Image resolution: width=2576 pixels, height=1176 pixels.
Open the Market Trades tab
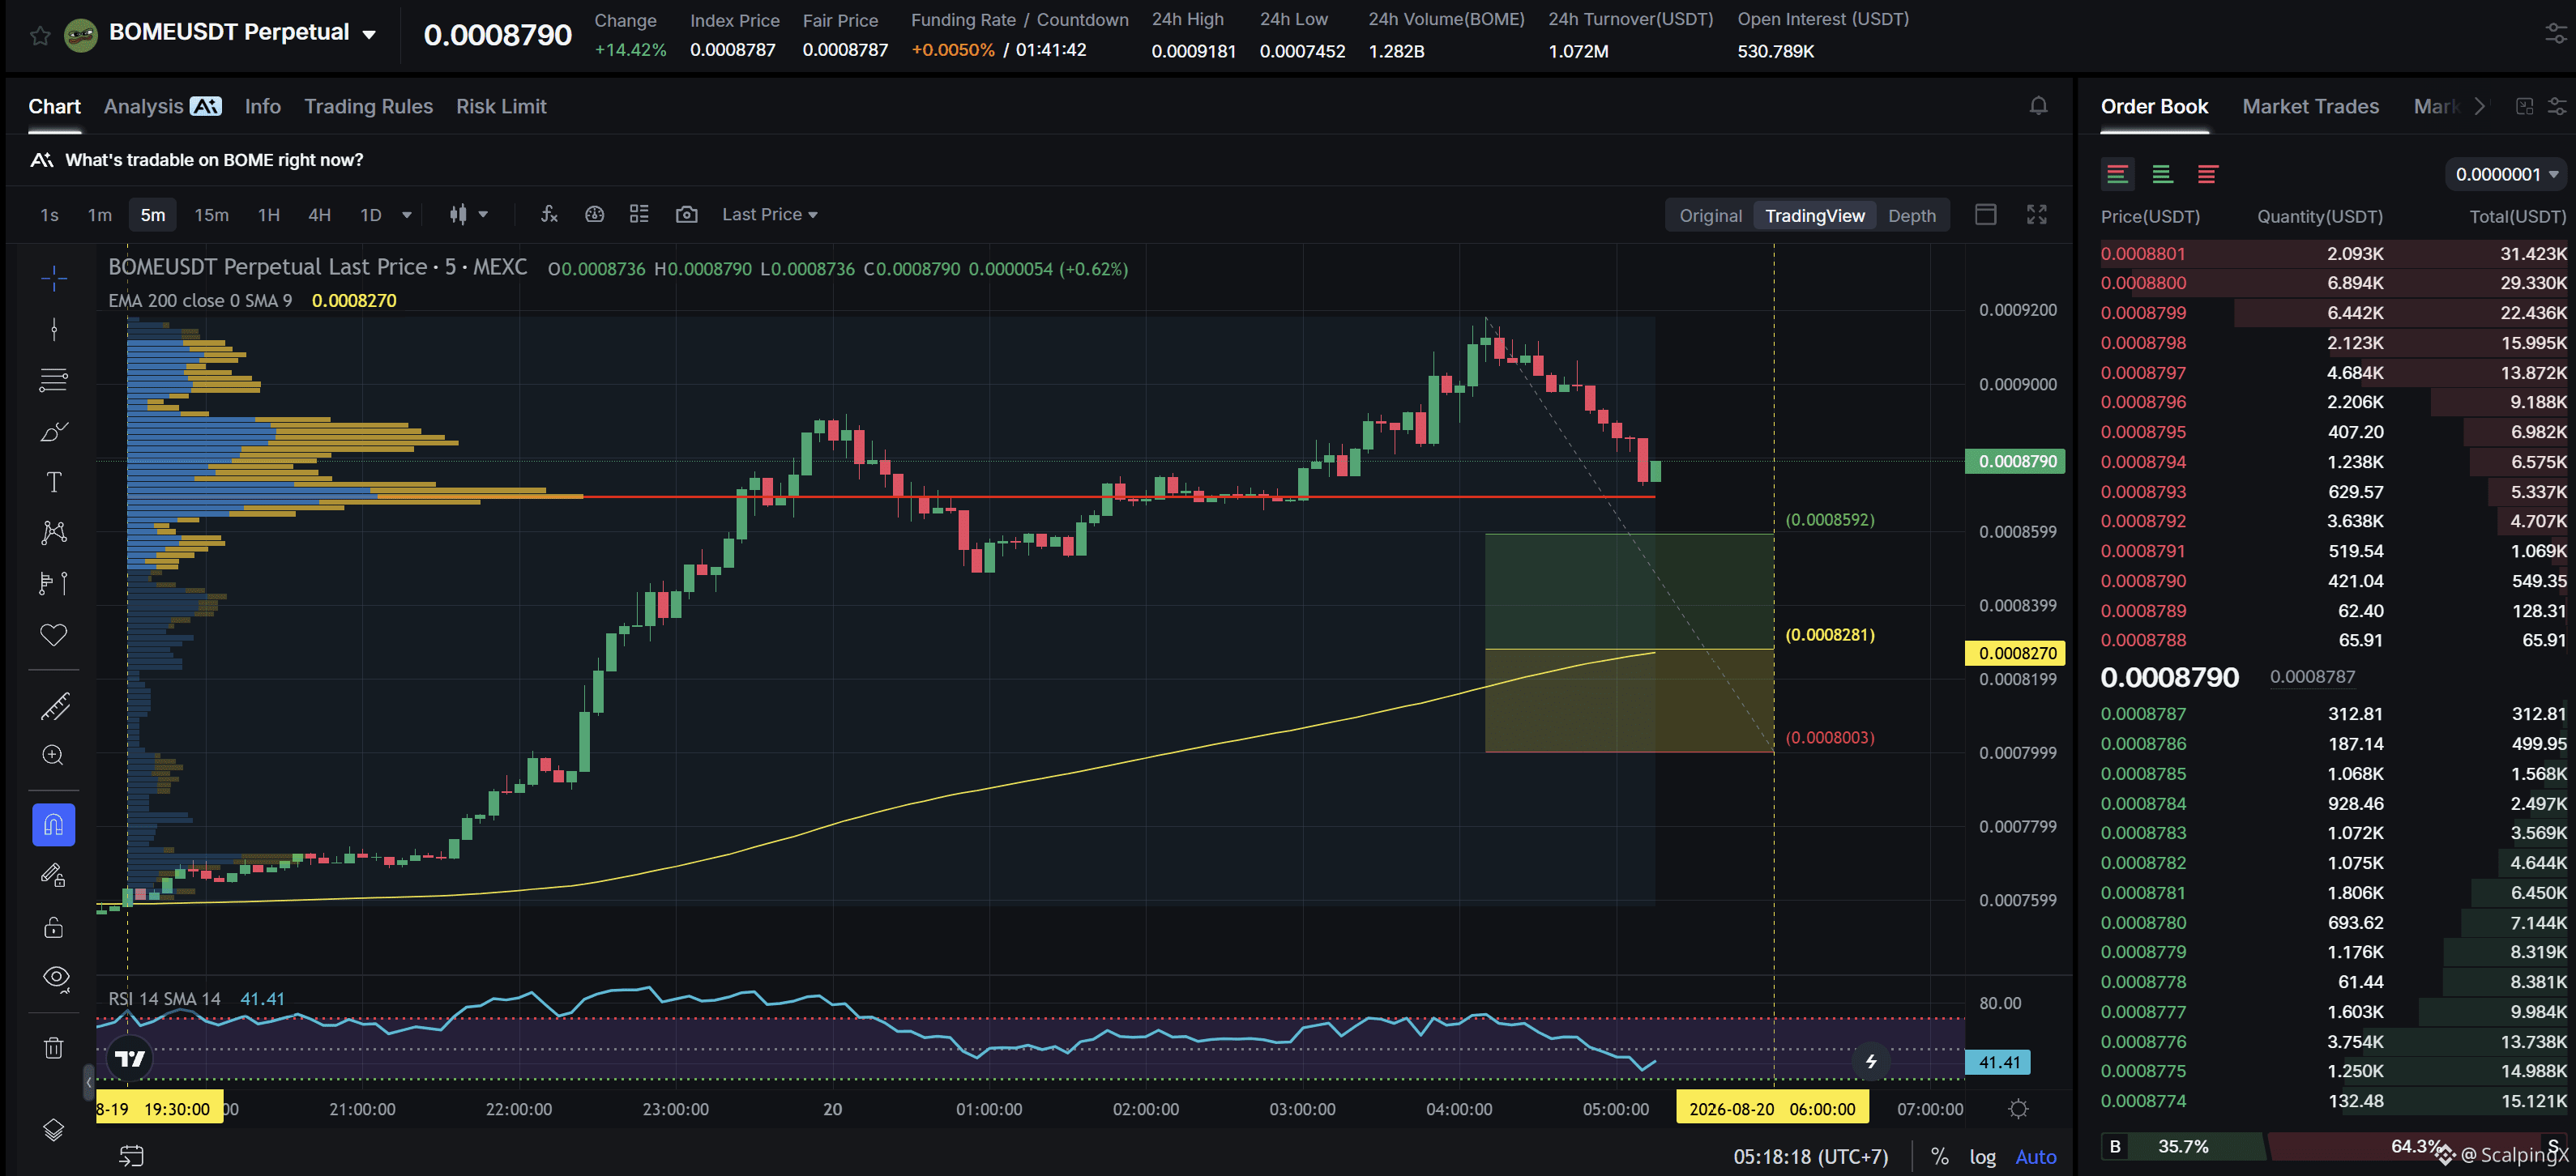point(2310,106)
